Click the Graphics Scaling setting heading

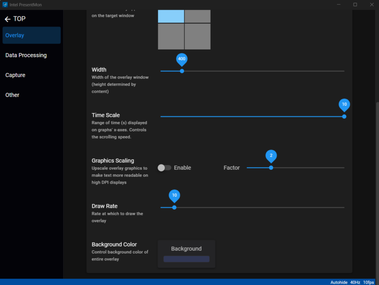pyautogui.click(x=113, y=161)
